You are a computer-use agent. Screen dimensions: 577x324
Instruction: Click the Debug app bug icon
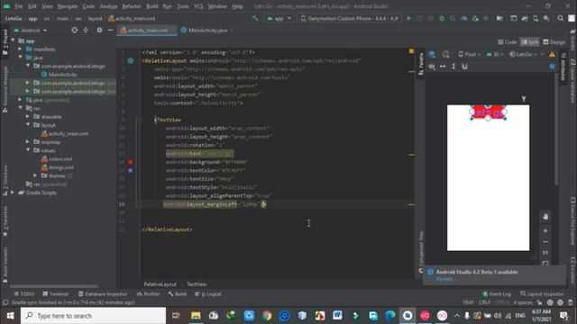(x=442, y=18)
